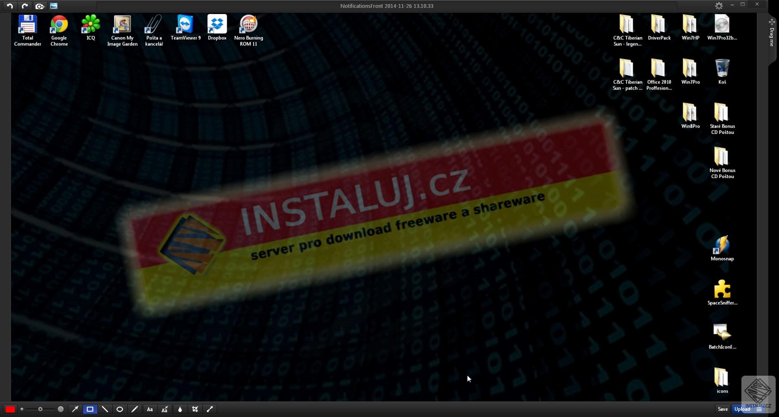Click the Upload button
This screenshot has width=779, height=417.
pyautogui.click(x=742, y=409)
